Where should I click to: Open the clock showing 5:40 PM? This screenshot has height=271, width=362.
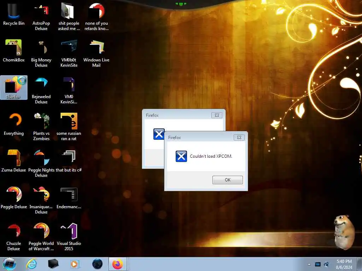[x=344, y=264]
